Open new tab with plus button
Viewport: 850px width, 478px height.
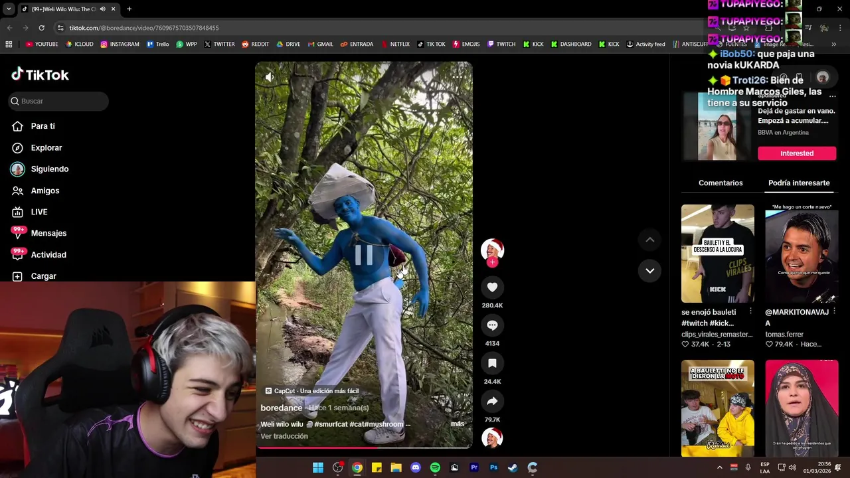(x=129, y=9)
